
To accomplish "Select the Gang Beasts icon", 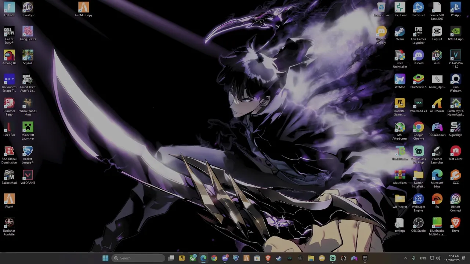I will coord(28,33).
